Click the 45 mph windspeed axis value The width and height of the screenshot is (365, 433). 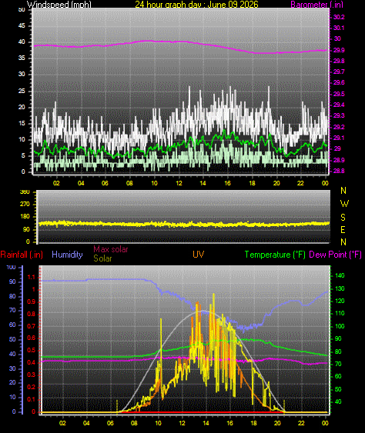click(x=22, y=25)
